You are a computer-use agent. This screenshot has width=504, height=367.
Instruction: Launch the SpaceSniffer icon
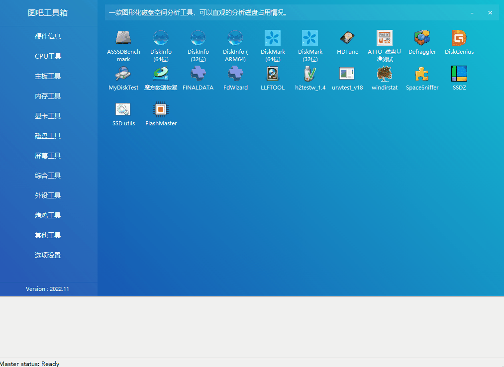(422, 74)
